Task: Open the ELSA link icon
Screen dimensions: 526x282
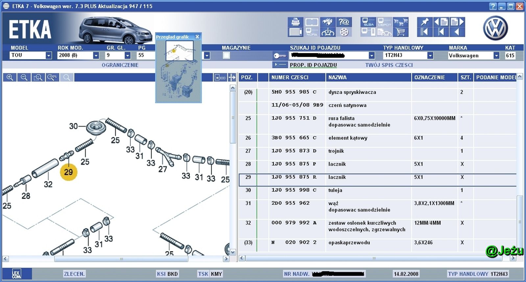Action: coord(368,22)
